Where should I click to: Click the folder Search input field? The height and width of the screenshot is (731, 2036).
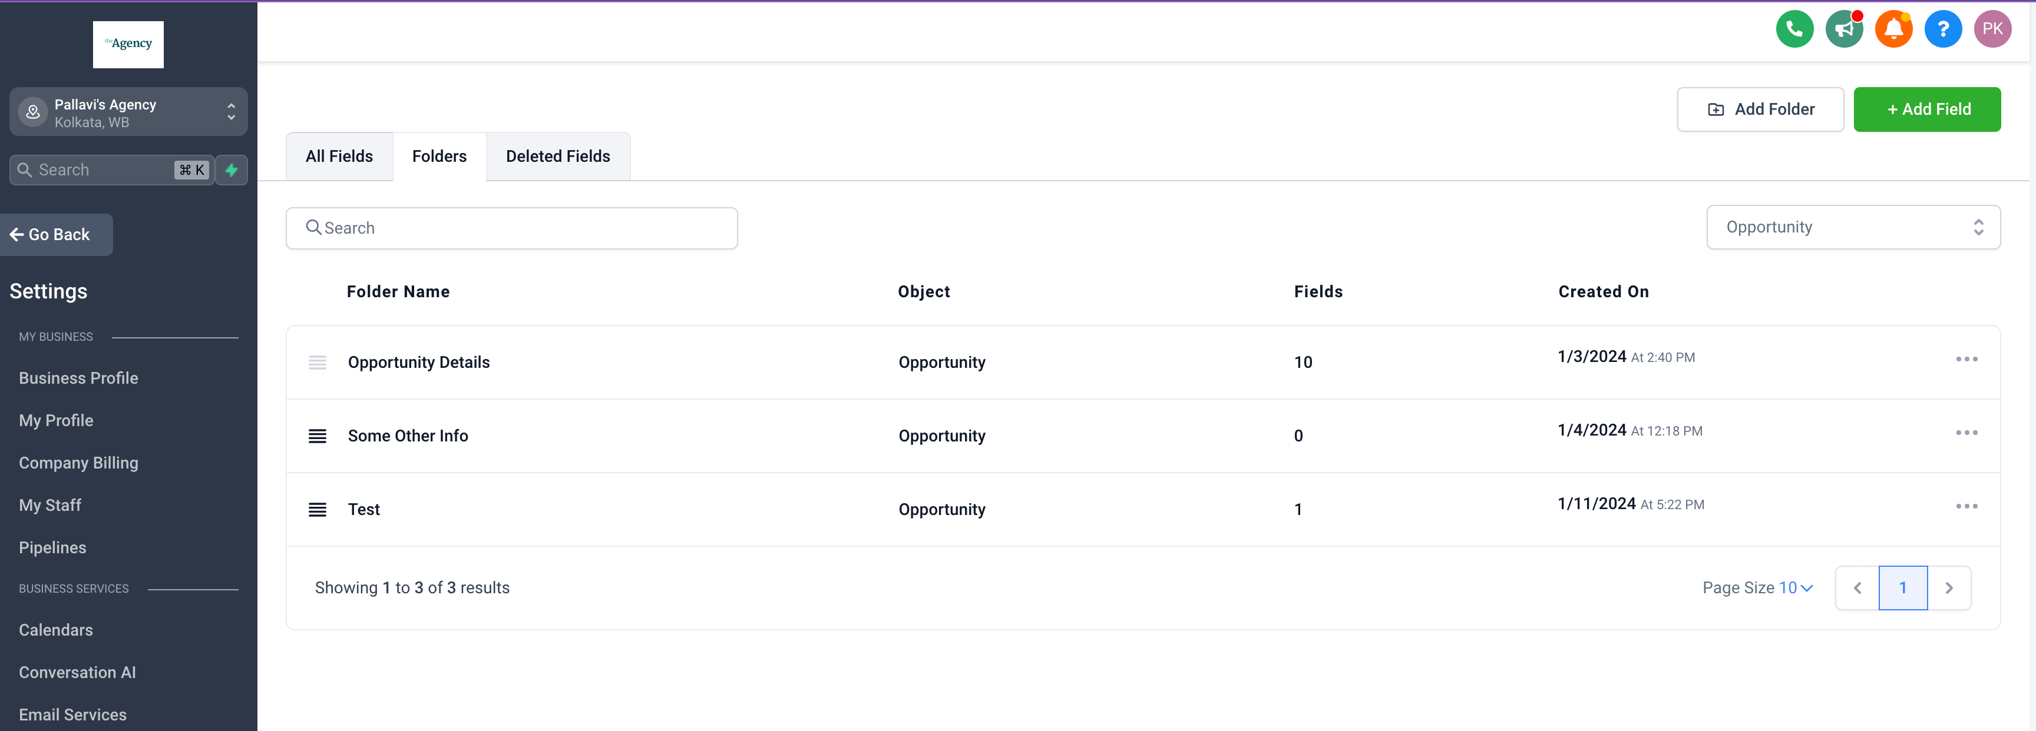(511, 228)
